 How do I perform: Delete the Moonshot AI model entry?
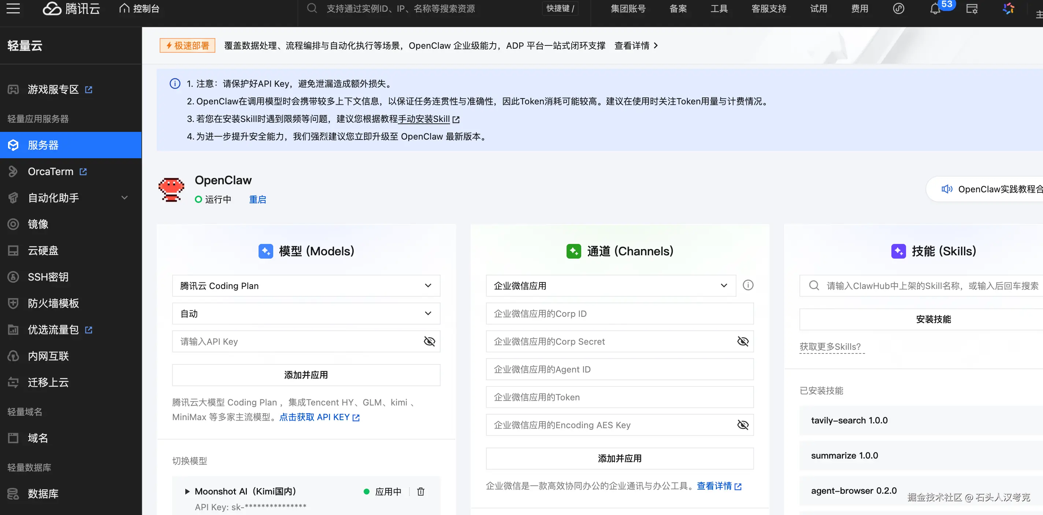coord(421,492)
